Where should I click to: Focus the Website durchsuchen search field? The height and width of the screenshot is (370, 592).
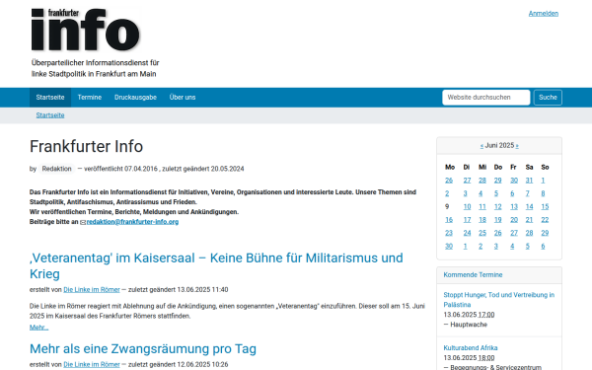485,98
